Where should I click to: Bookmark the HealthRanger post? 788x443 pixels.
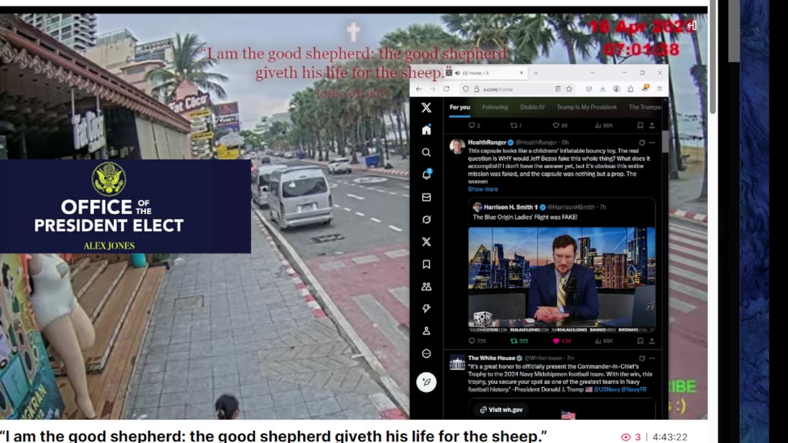point(640,341)
